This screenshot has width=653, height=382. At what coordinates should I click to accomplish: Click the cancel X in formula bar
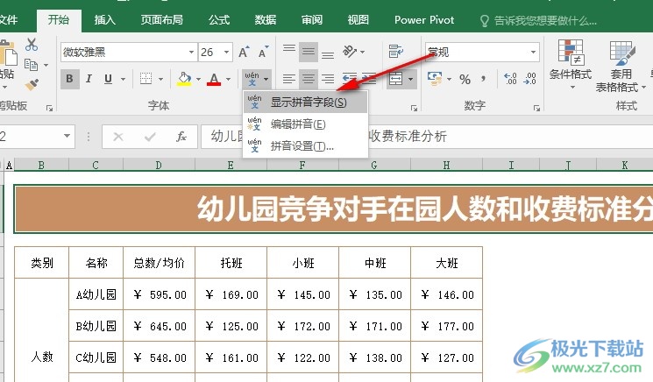click(x=118, y=137)
